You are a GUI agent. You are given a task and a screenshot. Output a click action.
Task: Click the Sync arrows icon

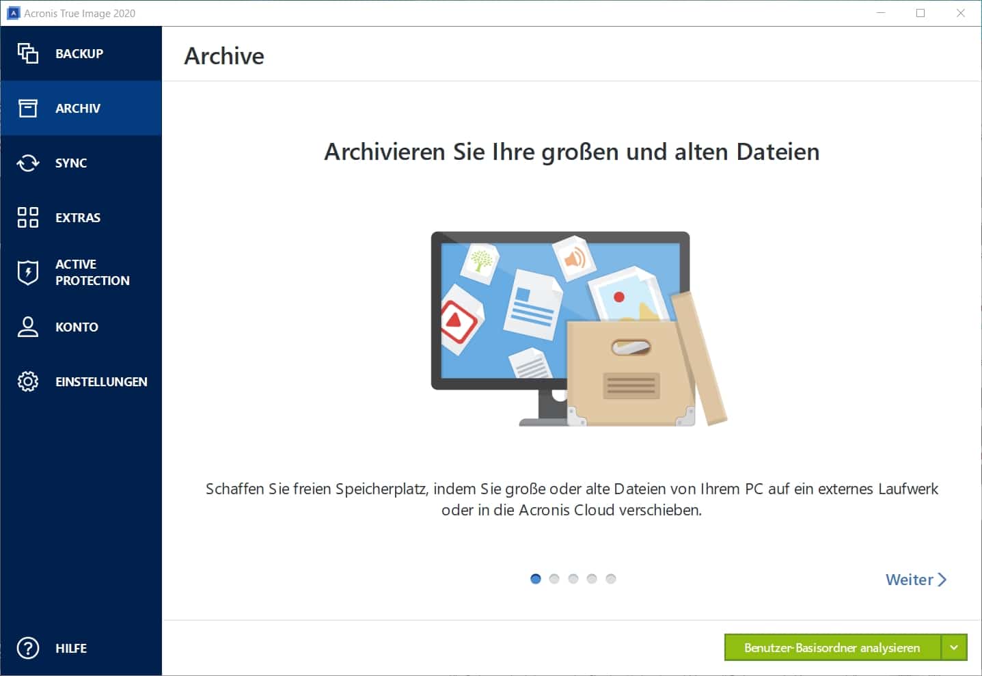[x=28, y=163]
